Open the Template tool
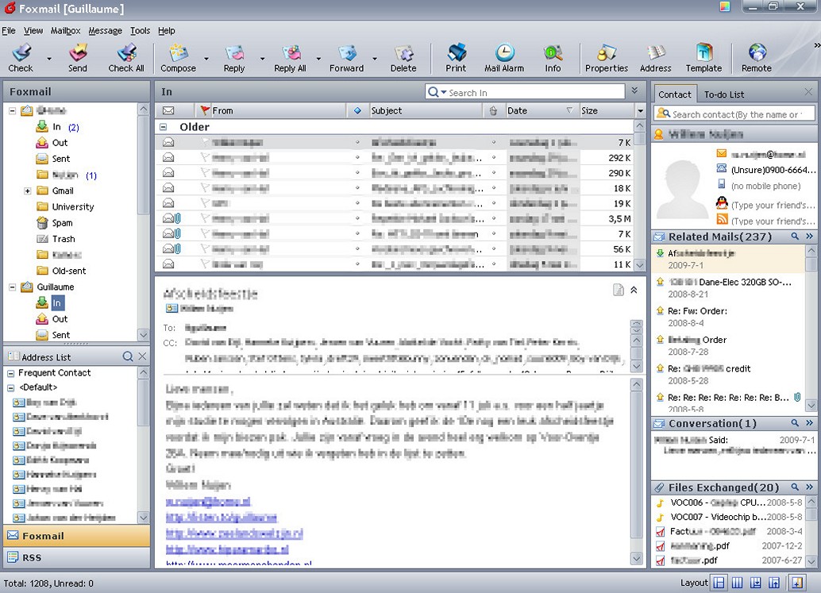The width and height of the screenshot is (821, 593). [x=703, y=58]
